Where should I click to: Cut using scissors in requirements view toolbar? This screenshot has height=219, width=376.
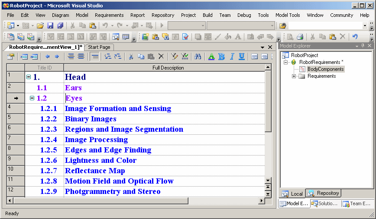131,57
